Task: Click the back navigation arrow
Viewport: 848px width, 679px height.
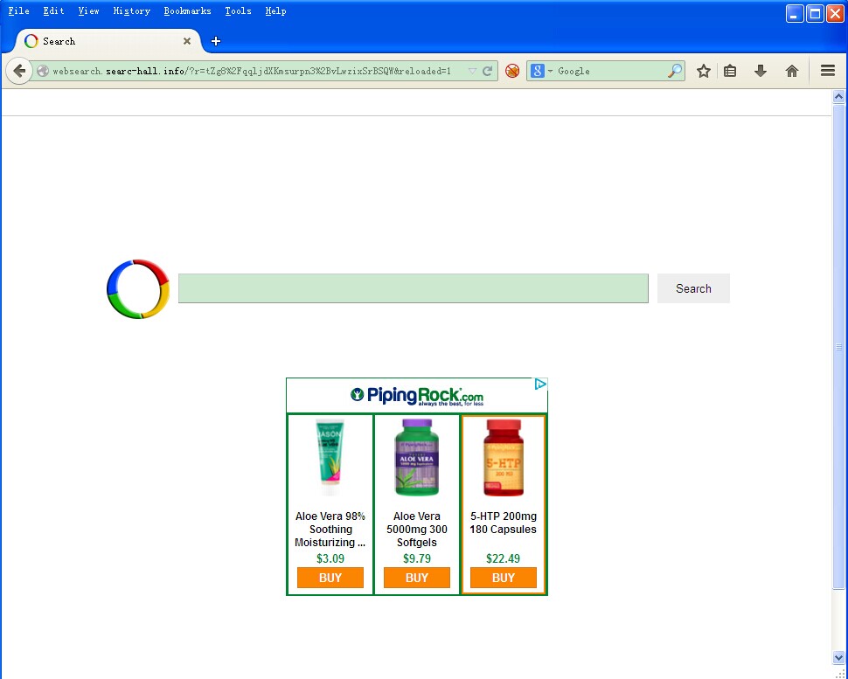Action: [x=19, y=71]
